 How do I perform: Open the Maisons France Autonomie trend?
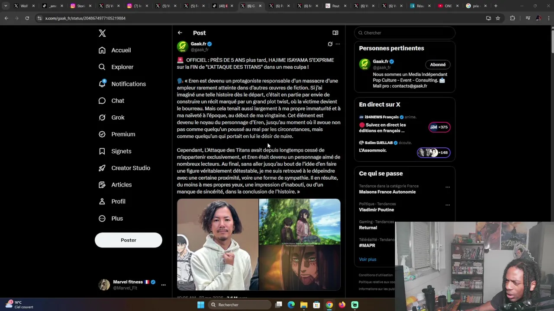387,192
